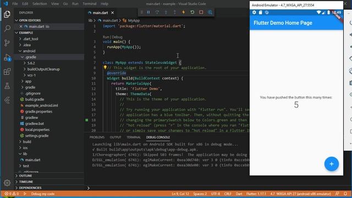
Task: Click the lightbulb code action icon
Action: (x=105, y=67)
